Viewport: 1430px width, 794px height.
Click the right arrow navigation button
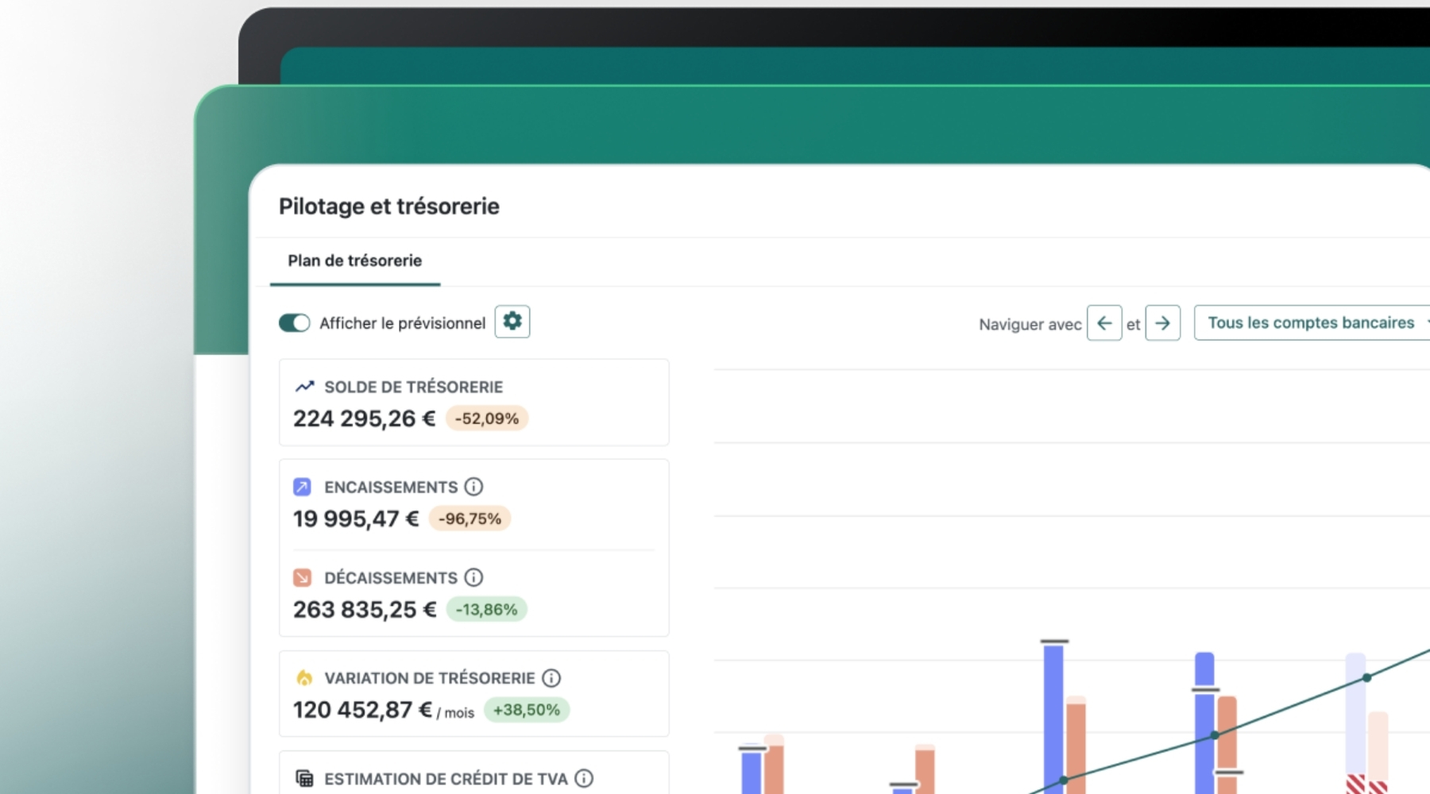pyautogui.click(x=1162, y=323)
